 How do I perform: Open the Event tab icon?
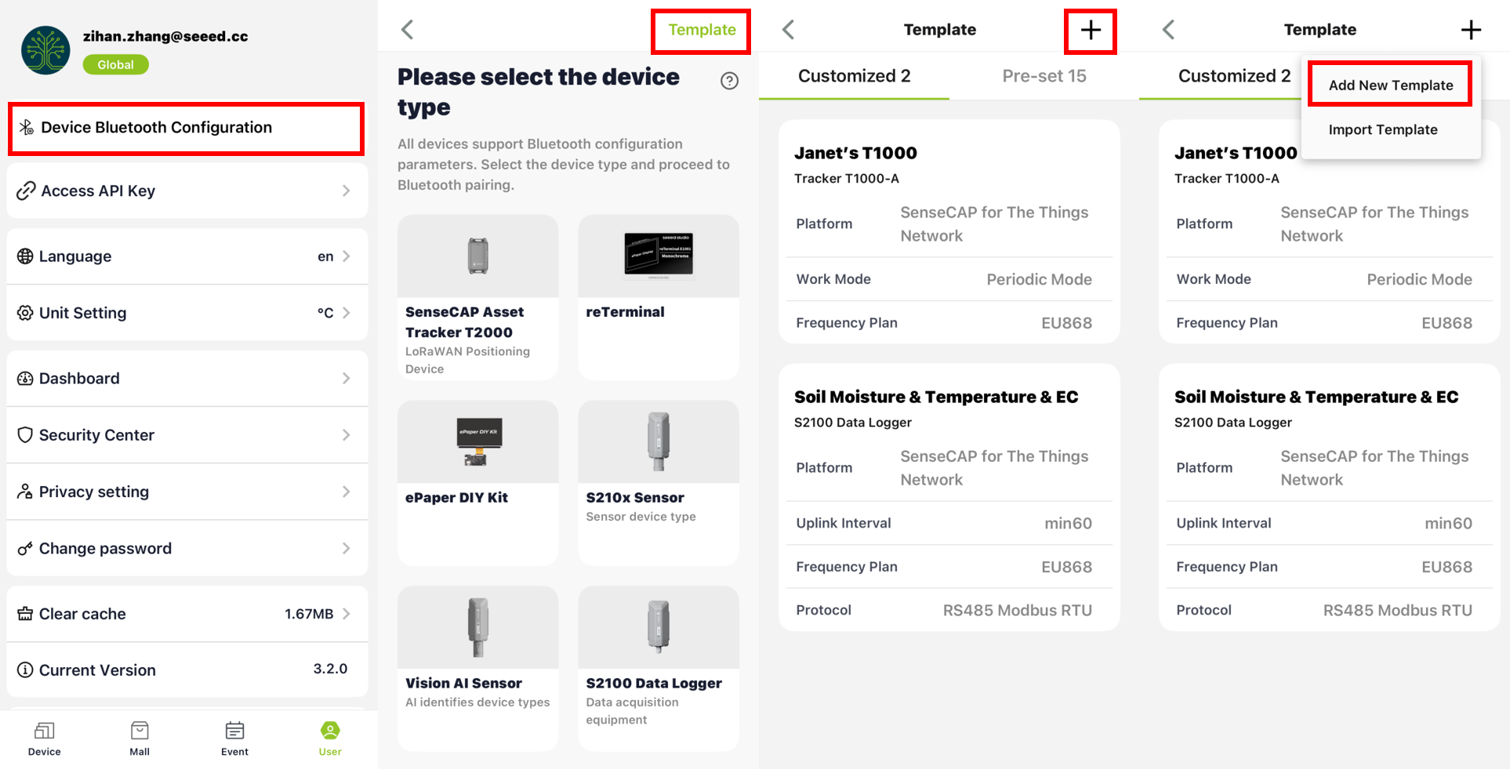(x=234, y=738)
